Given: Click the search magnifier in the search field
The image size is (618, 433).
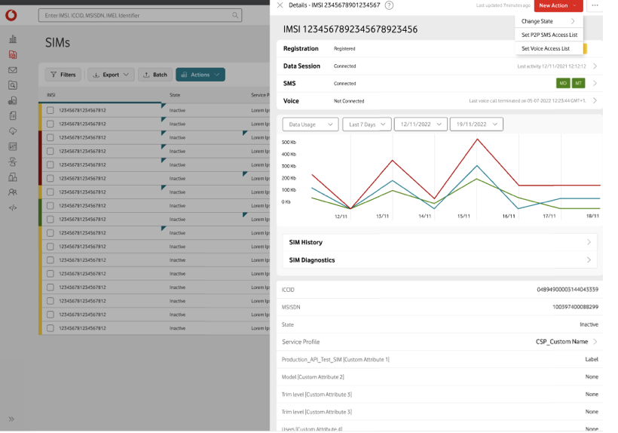Looking at the screenshot, I should coord(235,15).
